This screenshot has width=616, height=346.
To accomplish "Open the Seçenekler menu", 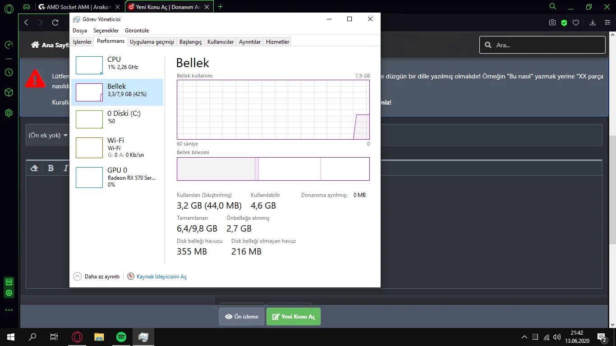I will pos(106,31).
